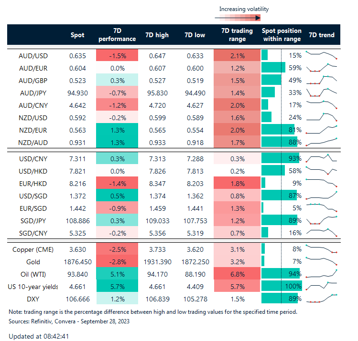Click the AUD/USD 7D performance red cell
The width and height of the screenshot is (358, 341).
(x=117, y=55)
